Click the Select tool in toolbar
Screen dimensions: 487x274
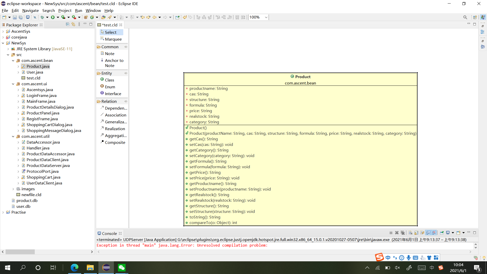110,32
